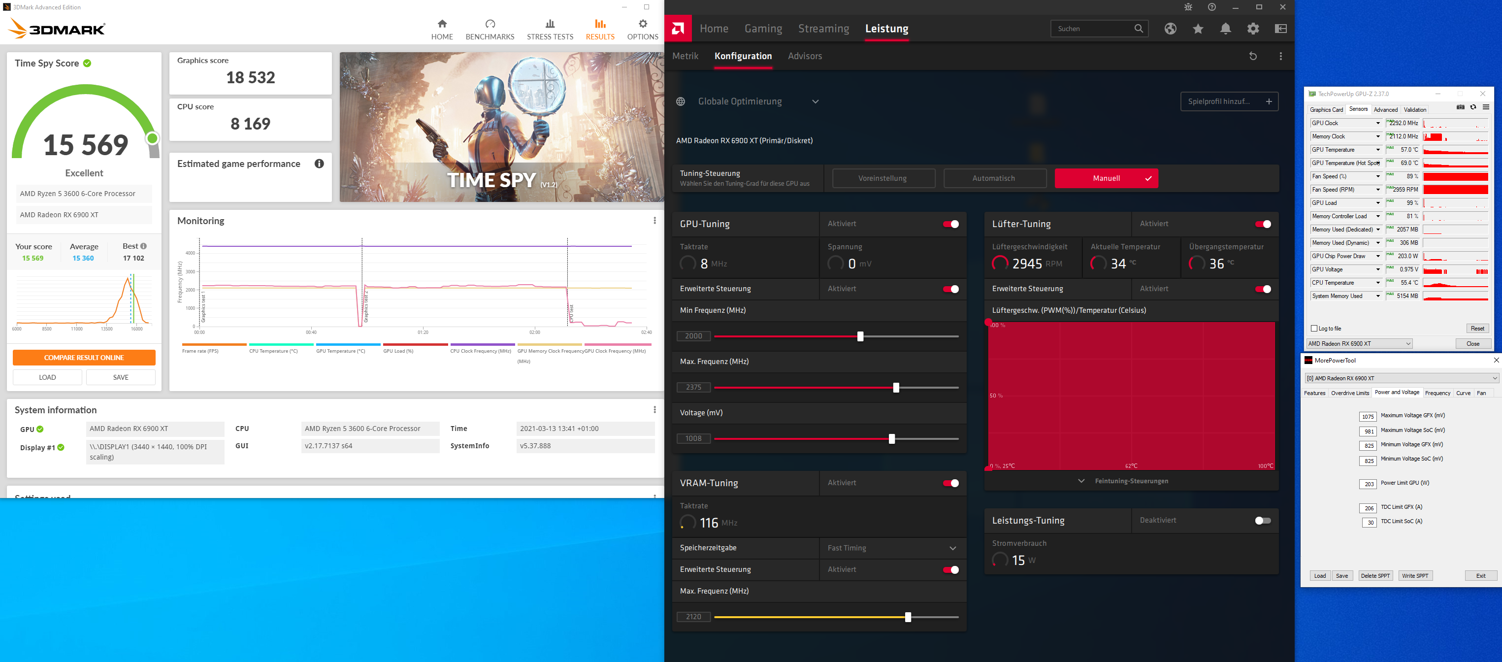The image size is (1502, 662).
Task: Open the web browser globe icon
Action: pyautogui.click(x=1170, y=29)
